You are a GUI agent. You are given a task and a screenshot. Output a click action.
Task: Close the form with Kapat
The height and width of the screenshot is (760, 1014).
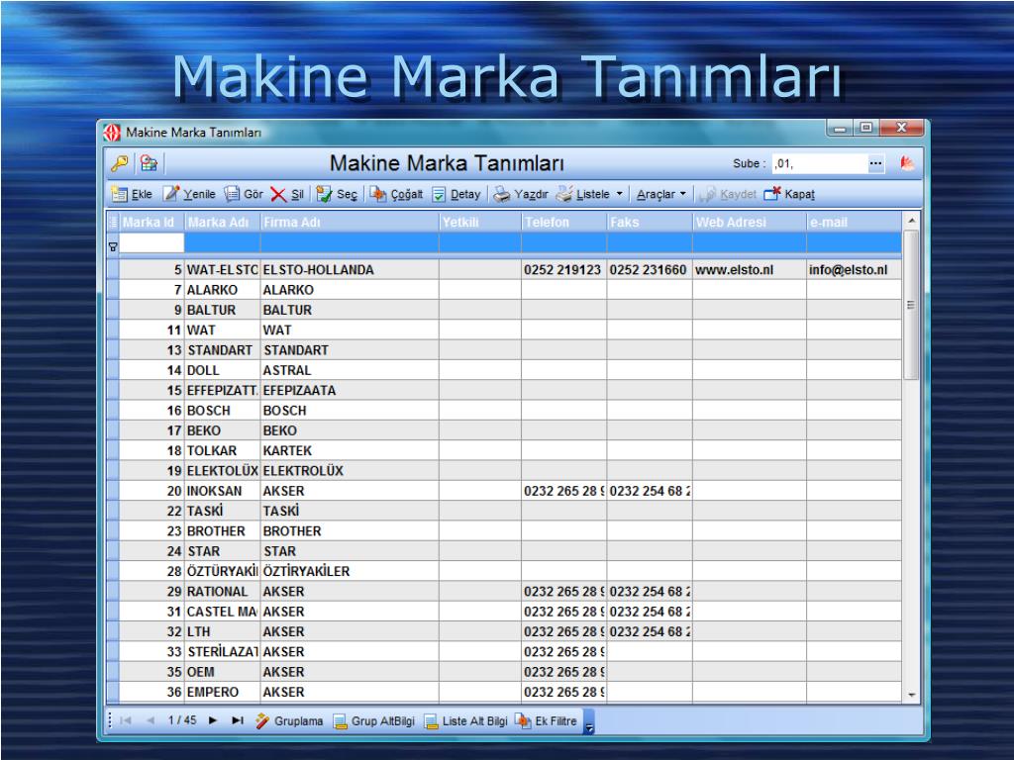[789, 194]
